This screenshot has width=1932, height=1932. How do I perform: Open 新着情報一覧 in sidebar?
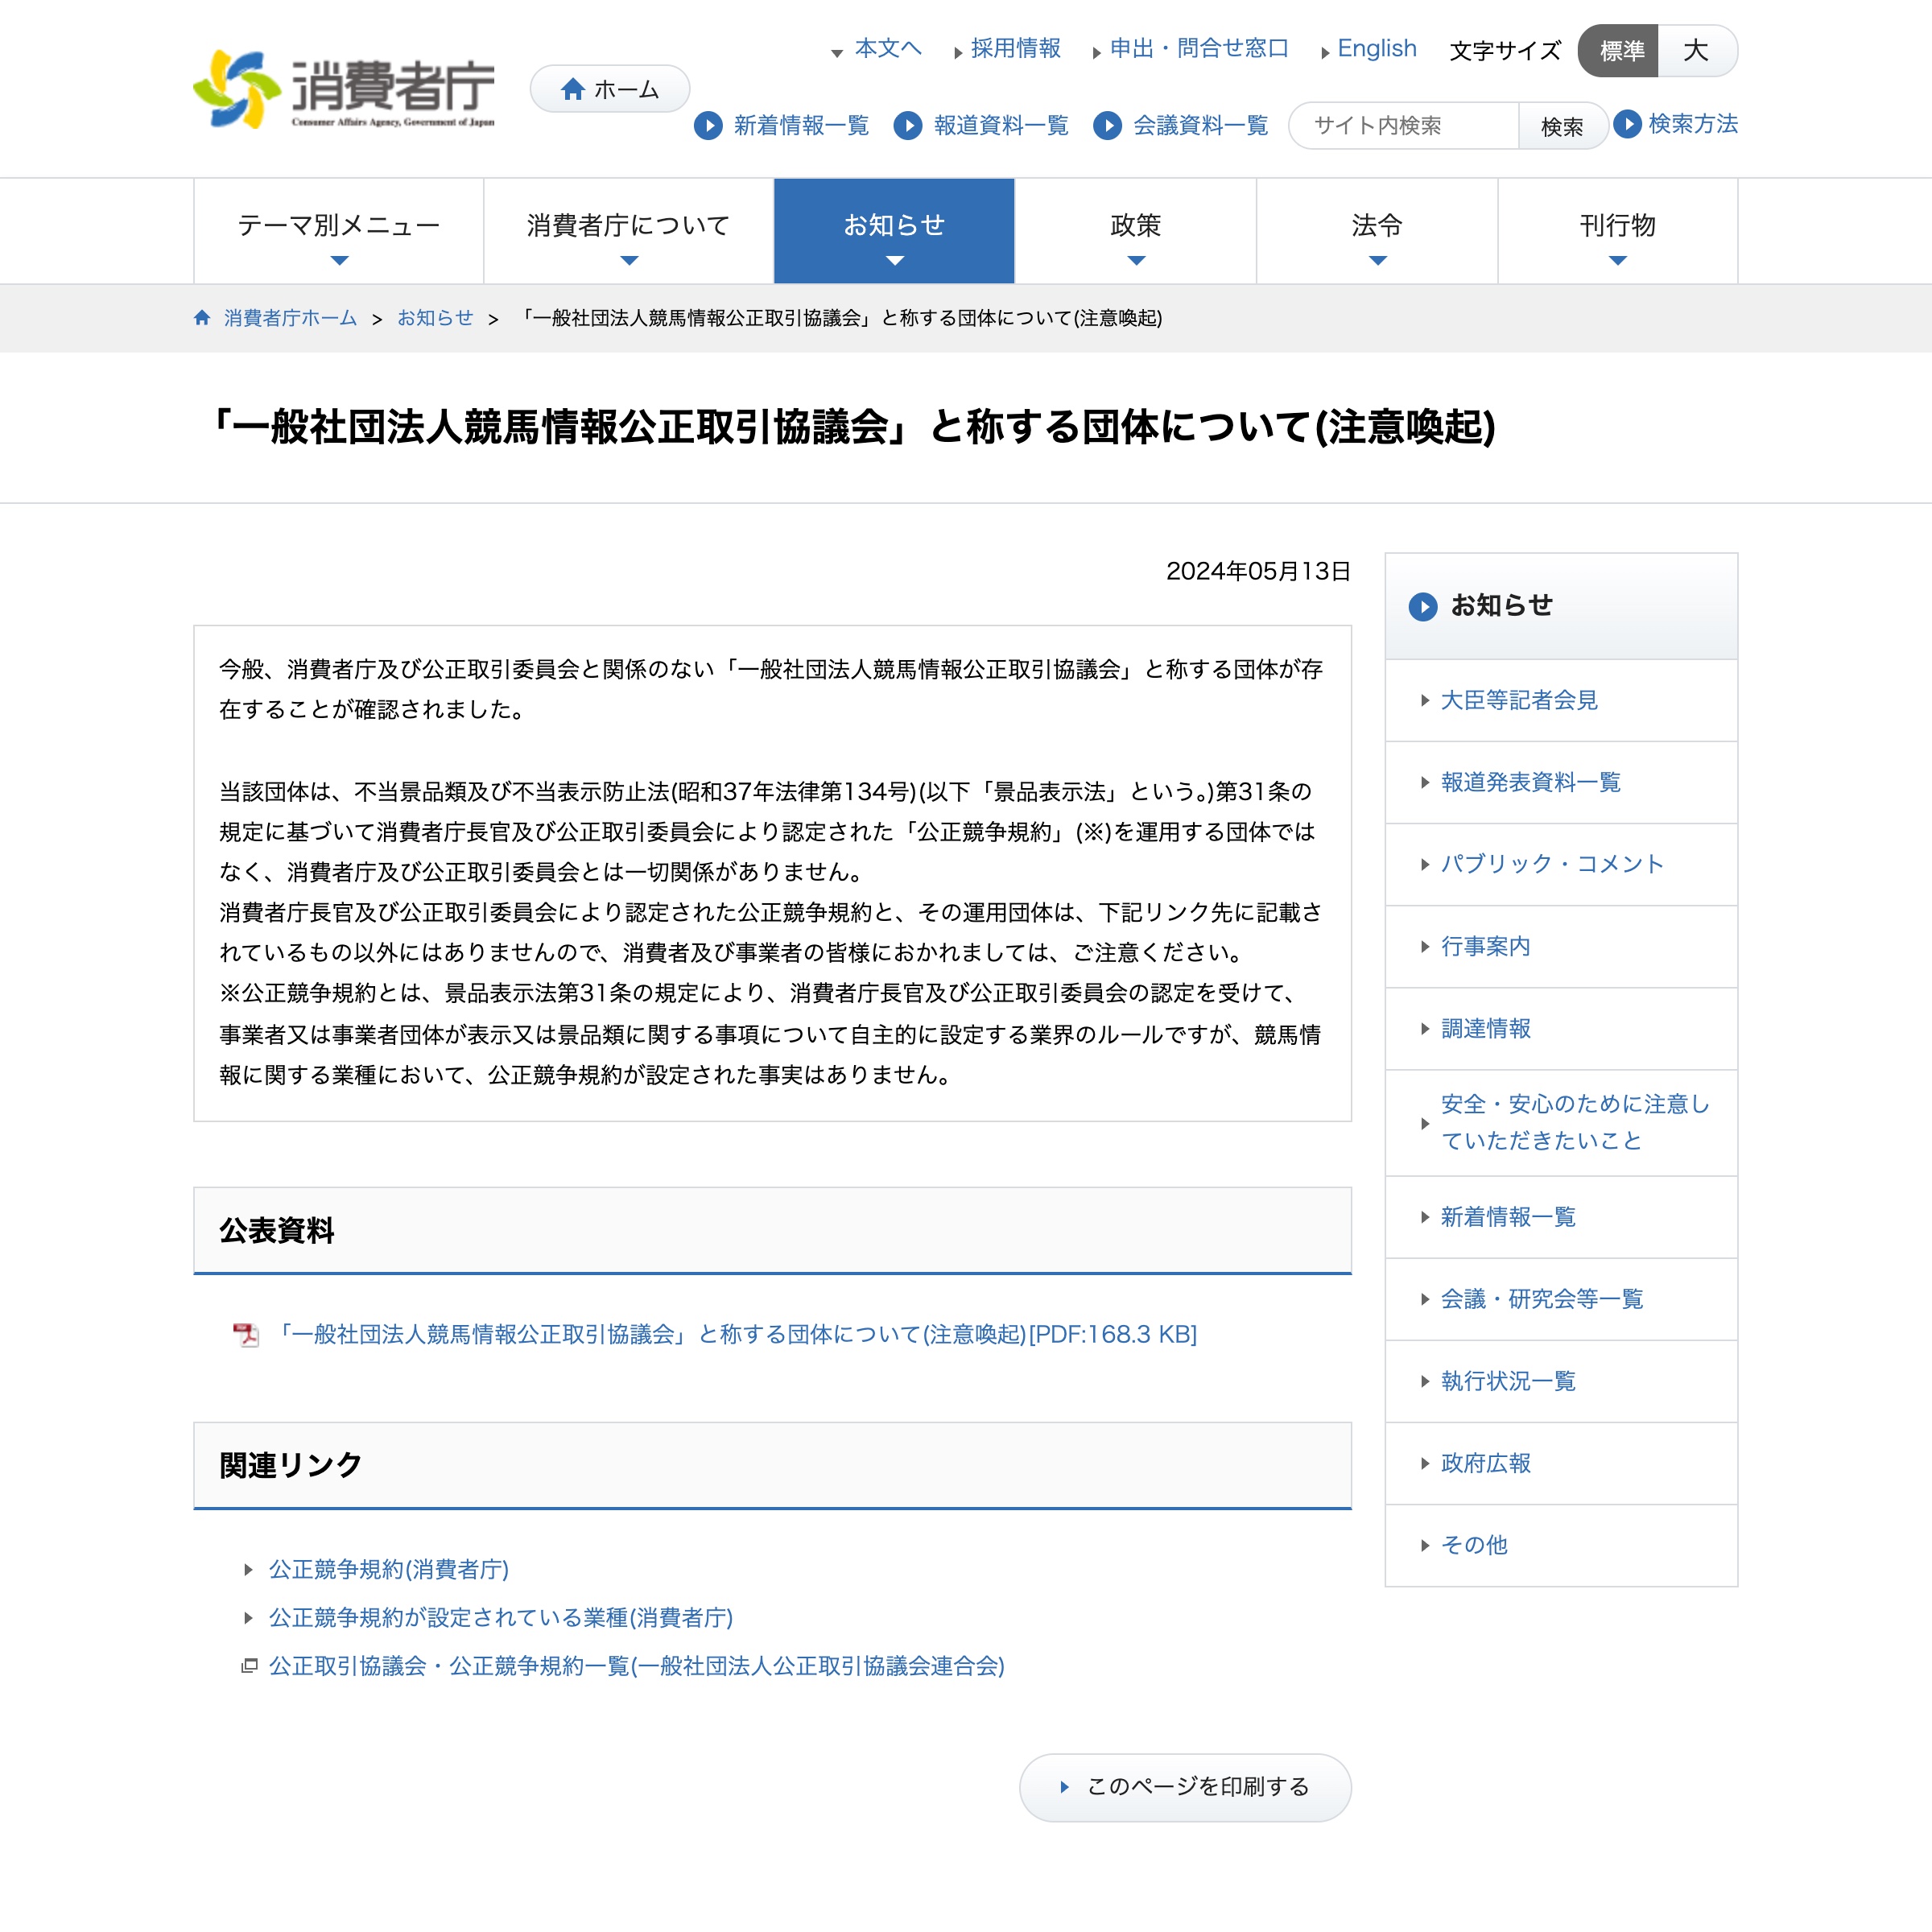tap(1561, 1217)
